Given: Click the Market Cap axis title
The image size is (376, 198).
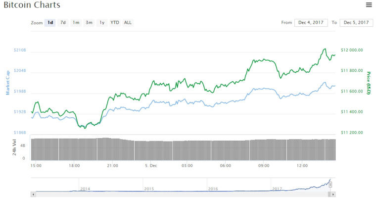Looking at the screenshot, I should [x=8, y=83].
